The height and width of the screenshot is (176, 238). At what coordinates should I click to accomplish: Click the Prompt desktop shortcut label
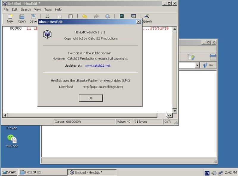point(12,128)
